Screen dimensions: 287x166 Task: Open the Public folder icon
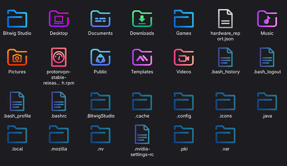click(x=100, y=57)
